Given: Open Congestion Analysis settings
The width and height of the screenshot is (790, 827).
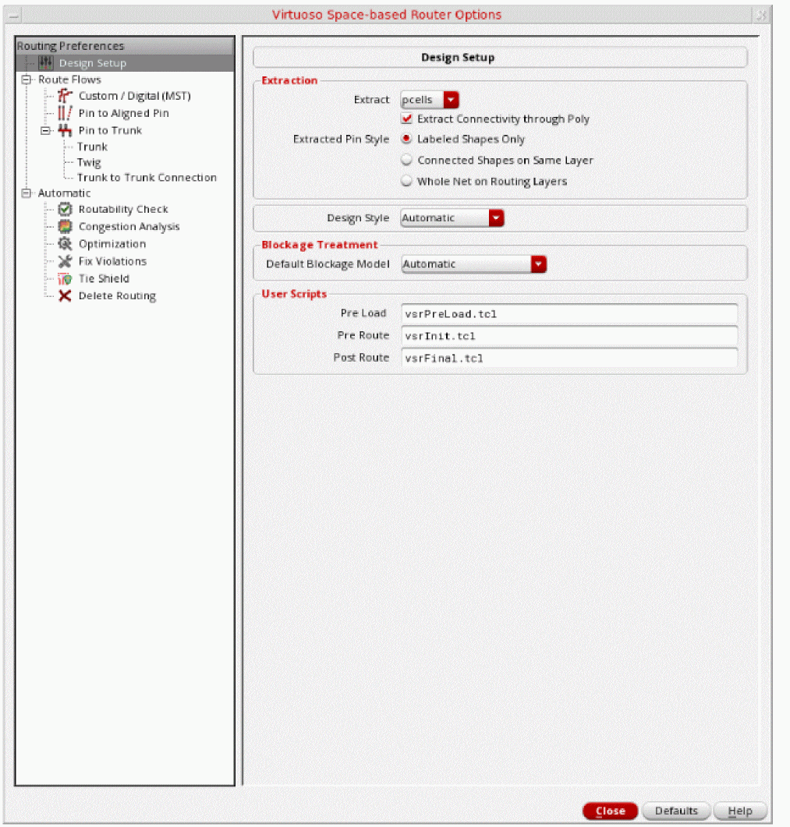Looking at the screenshot, I should coord(129,227).
